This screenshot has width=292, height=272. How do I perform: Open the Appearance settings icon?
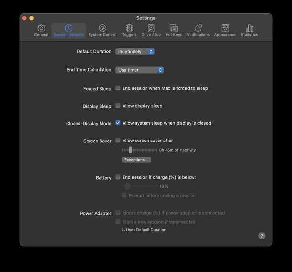[x=225, y=29]
